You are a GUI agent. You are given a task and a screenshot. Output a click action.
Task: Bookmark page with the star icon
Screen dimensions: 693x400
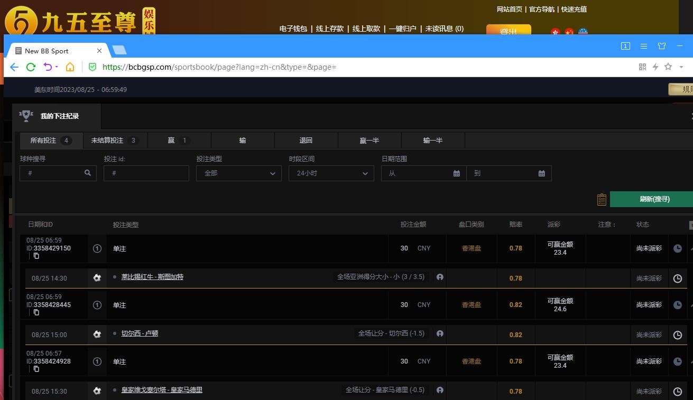[x=668, y=67]
